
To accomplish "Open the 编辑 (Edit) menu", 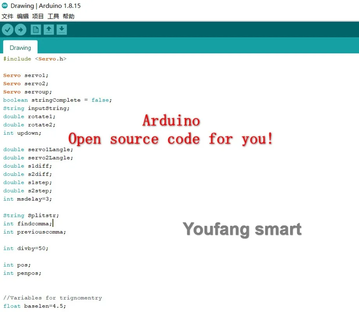I will click(x=23, y=16).
